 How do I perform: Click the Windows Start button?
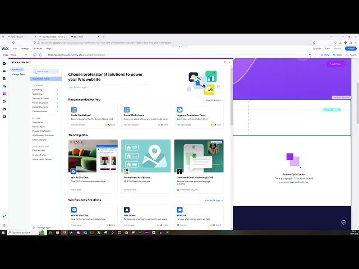click(3, 233)
